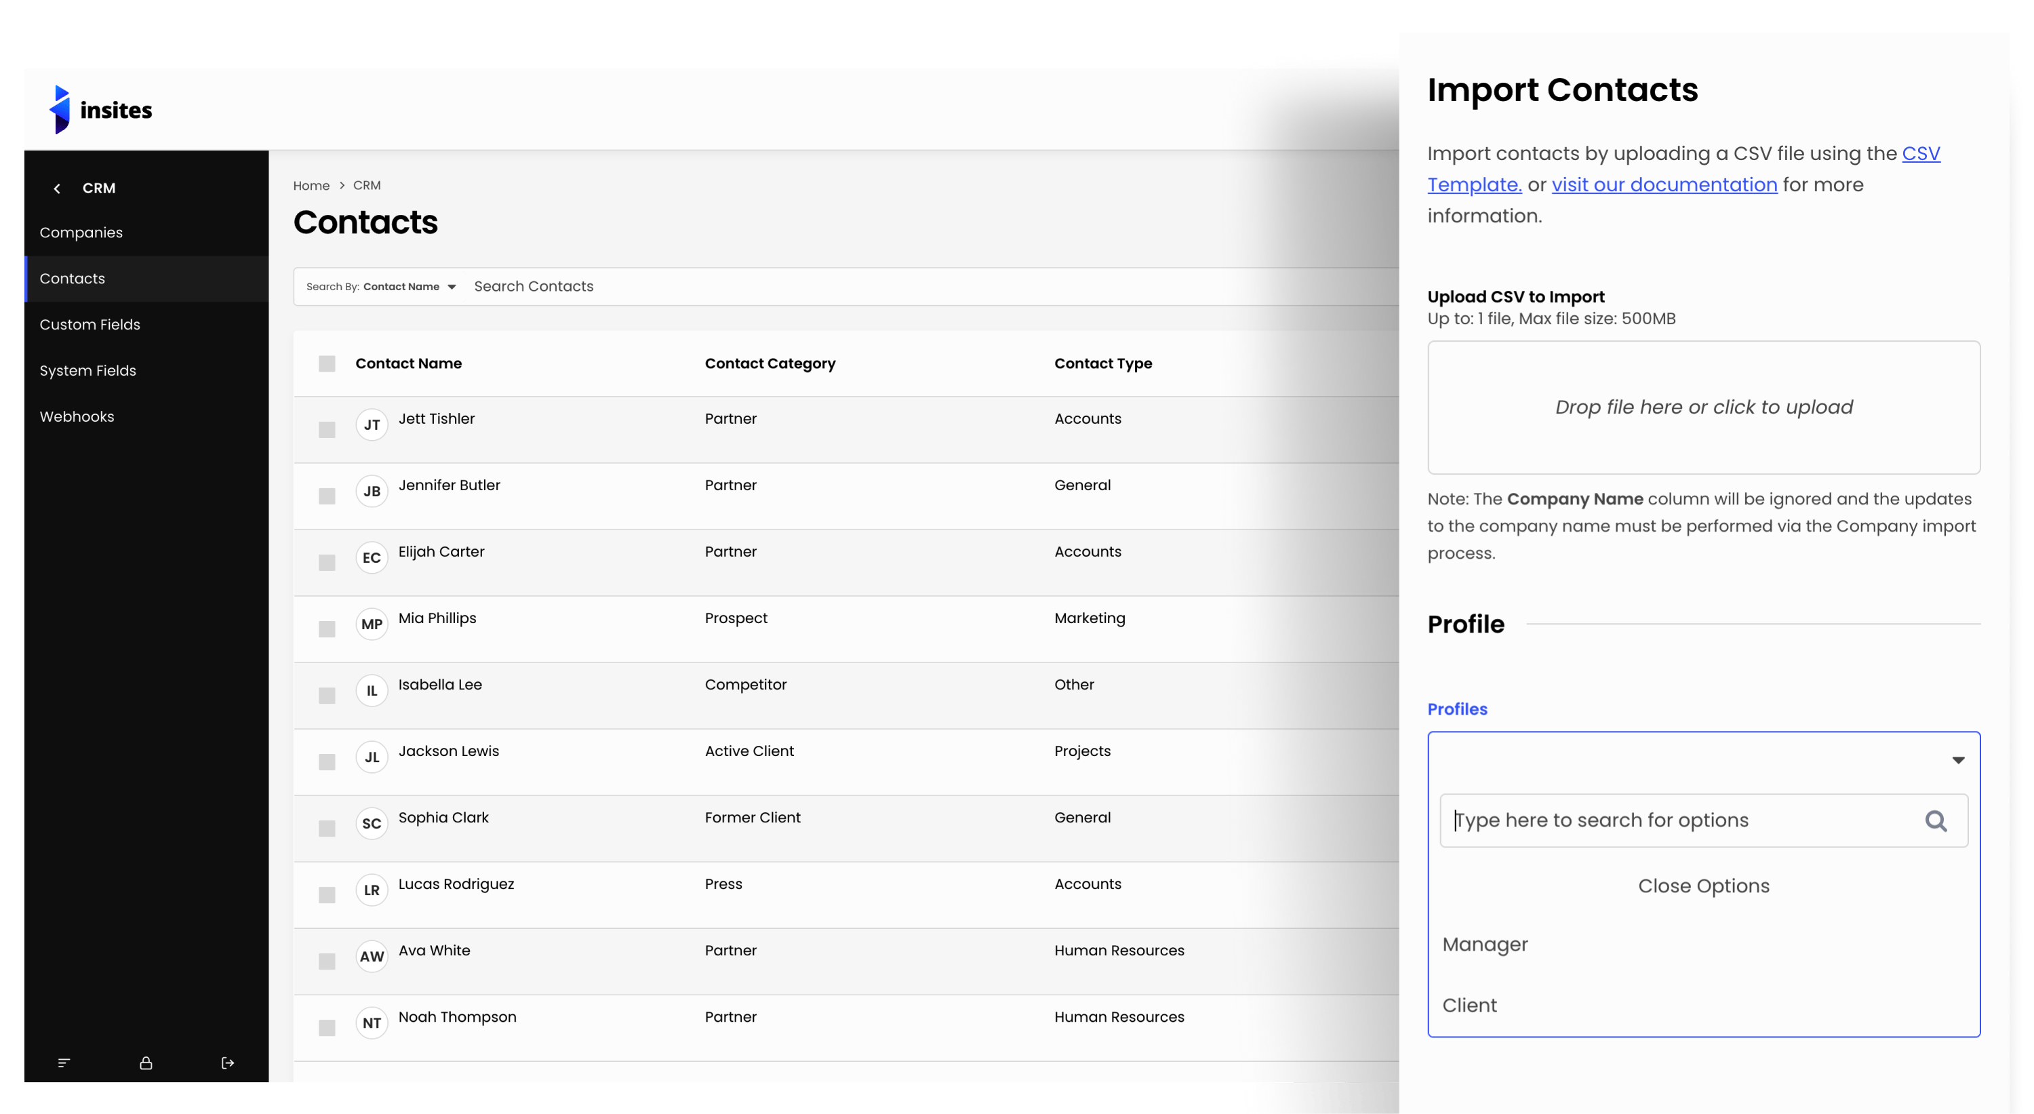Click Close Options in Profiles list
2034x1114 pixels.
click(x=1703, y=886)
